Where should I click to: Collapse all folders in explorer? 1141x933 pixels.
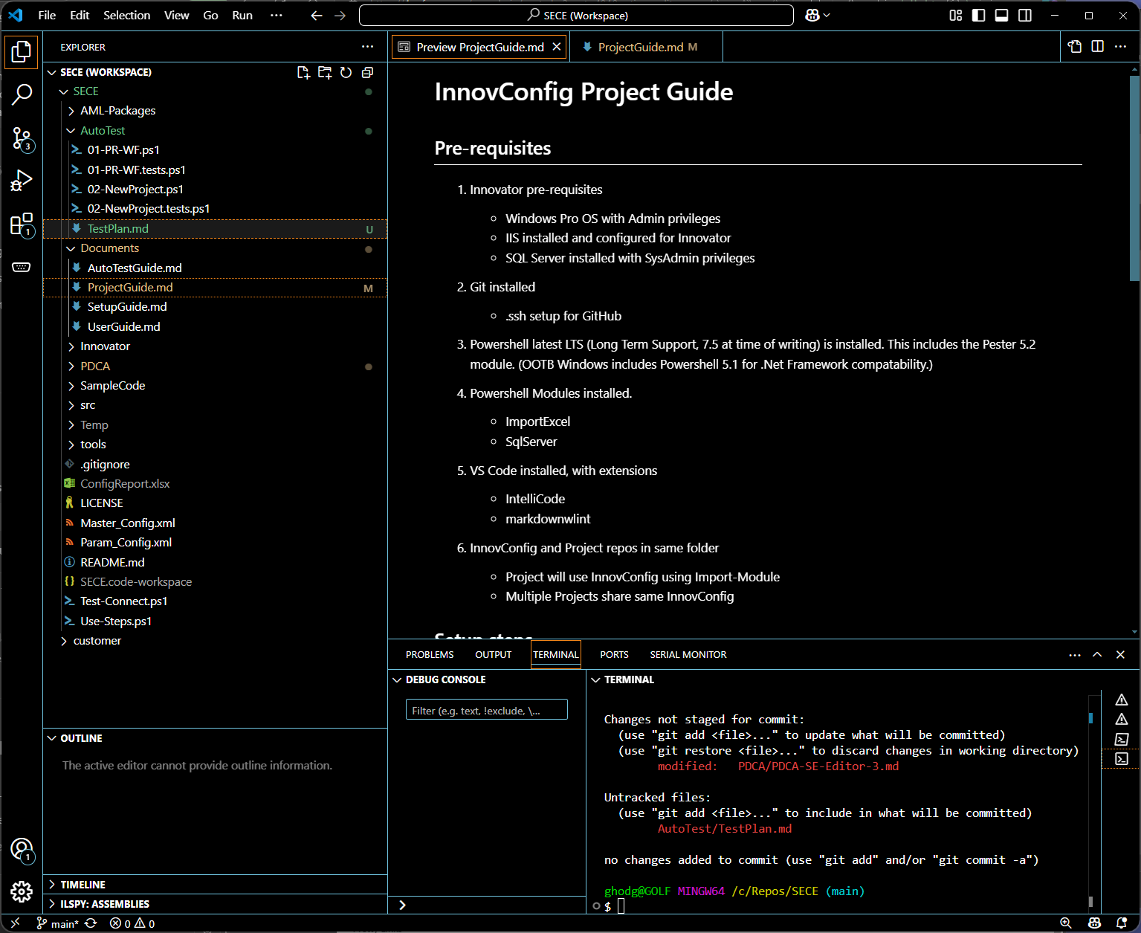(x=367, y=72)
